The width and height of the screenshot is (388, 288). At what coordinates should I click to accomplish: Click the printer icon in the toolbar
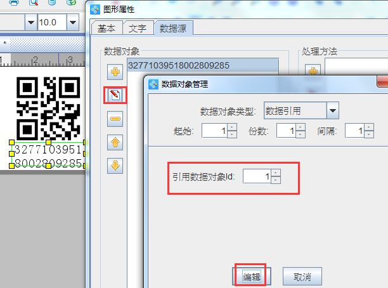coord(14,3)
